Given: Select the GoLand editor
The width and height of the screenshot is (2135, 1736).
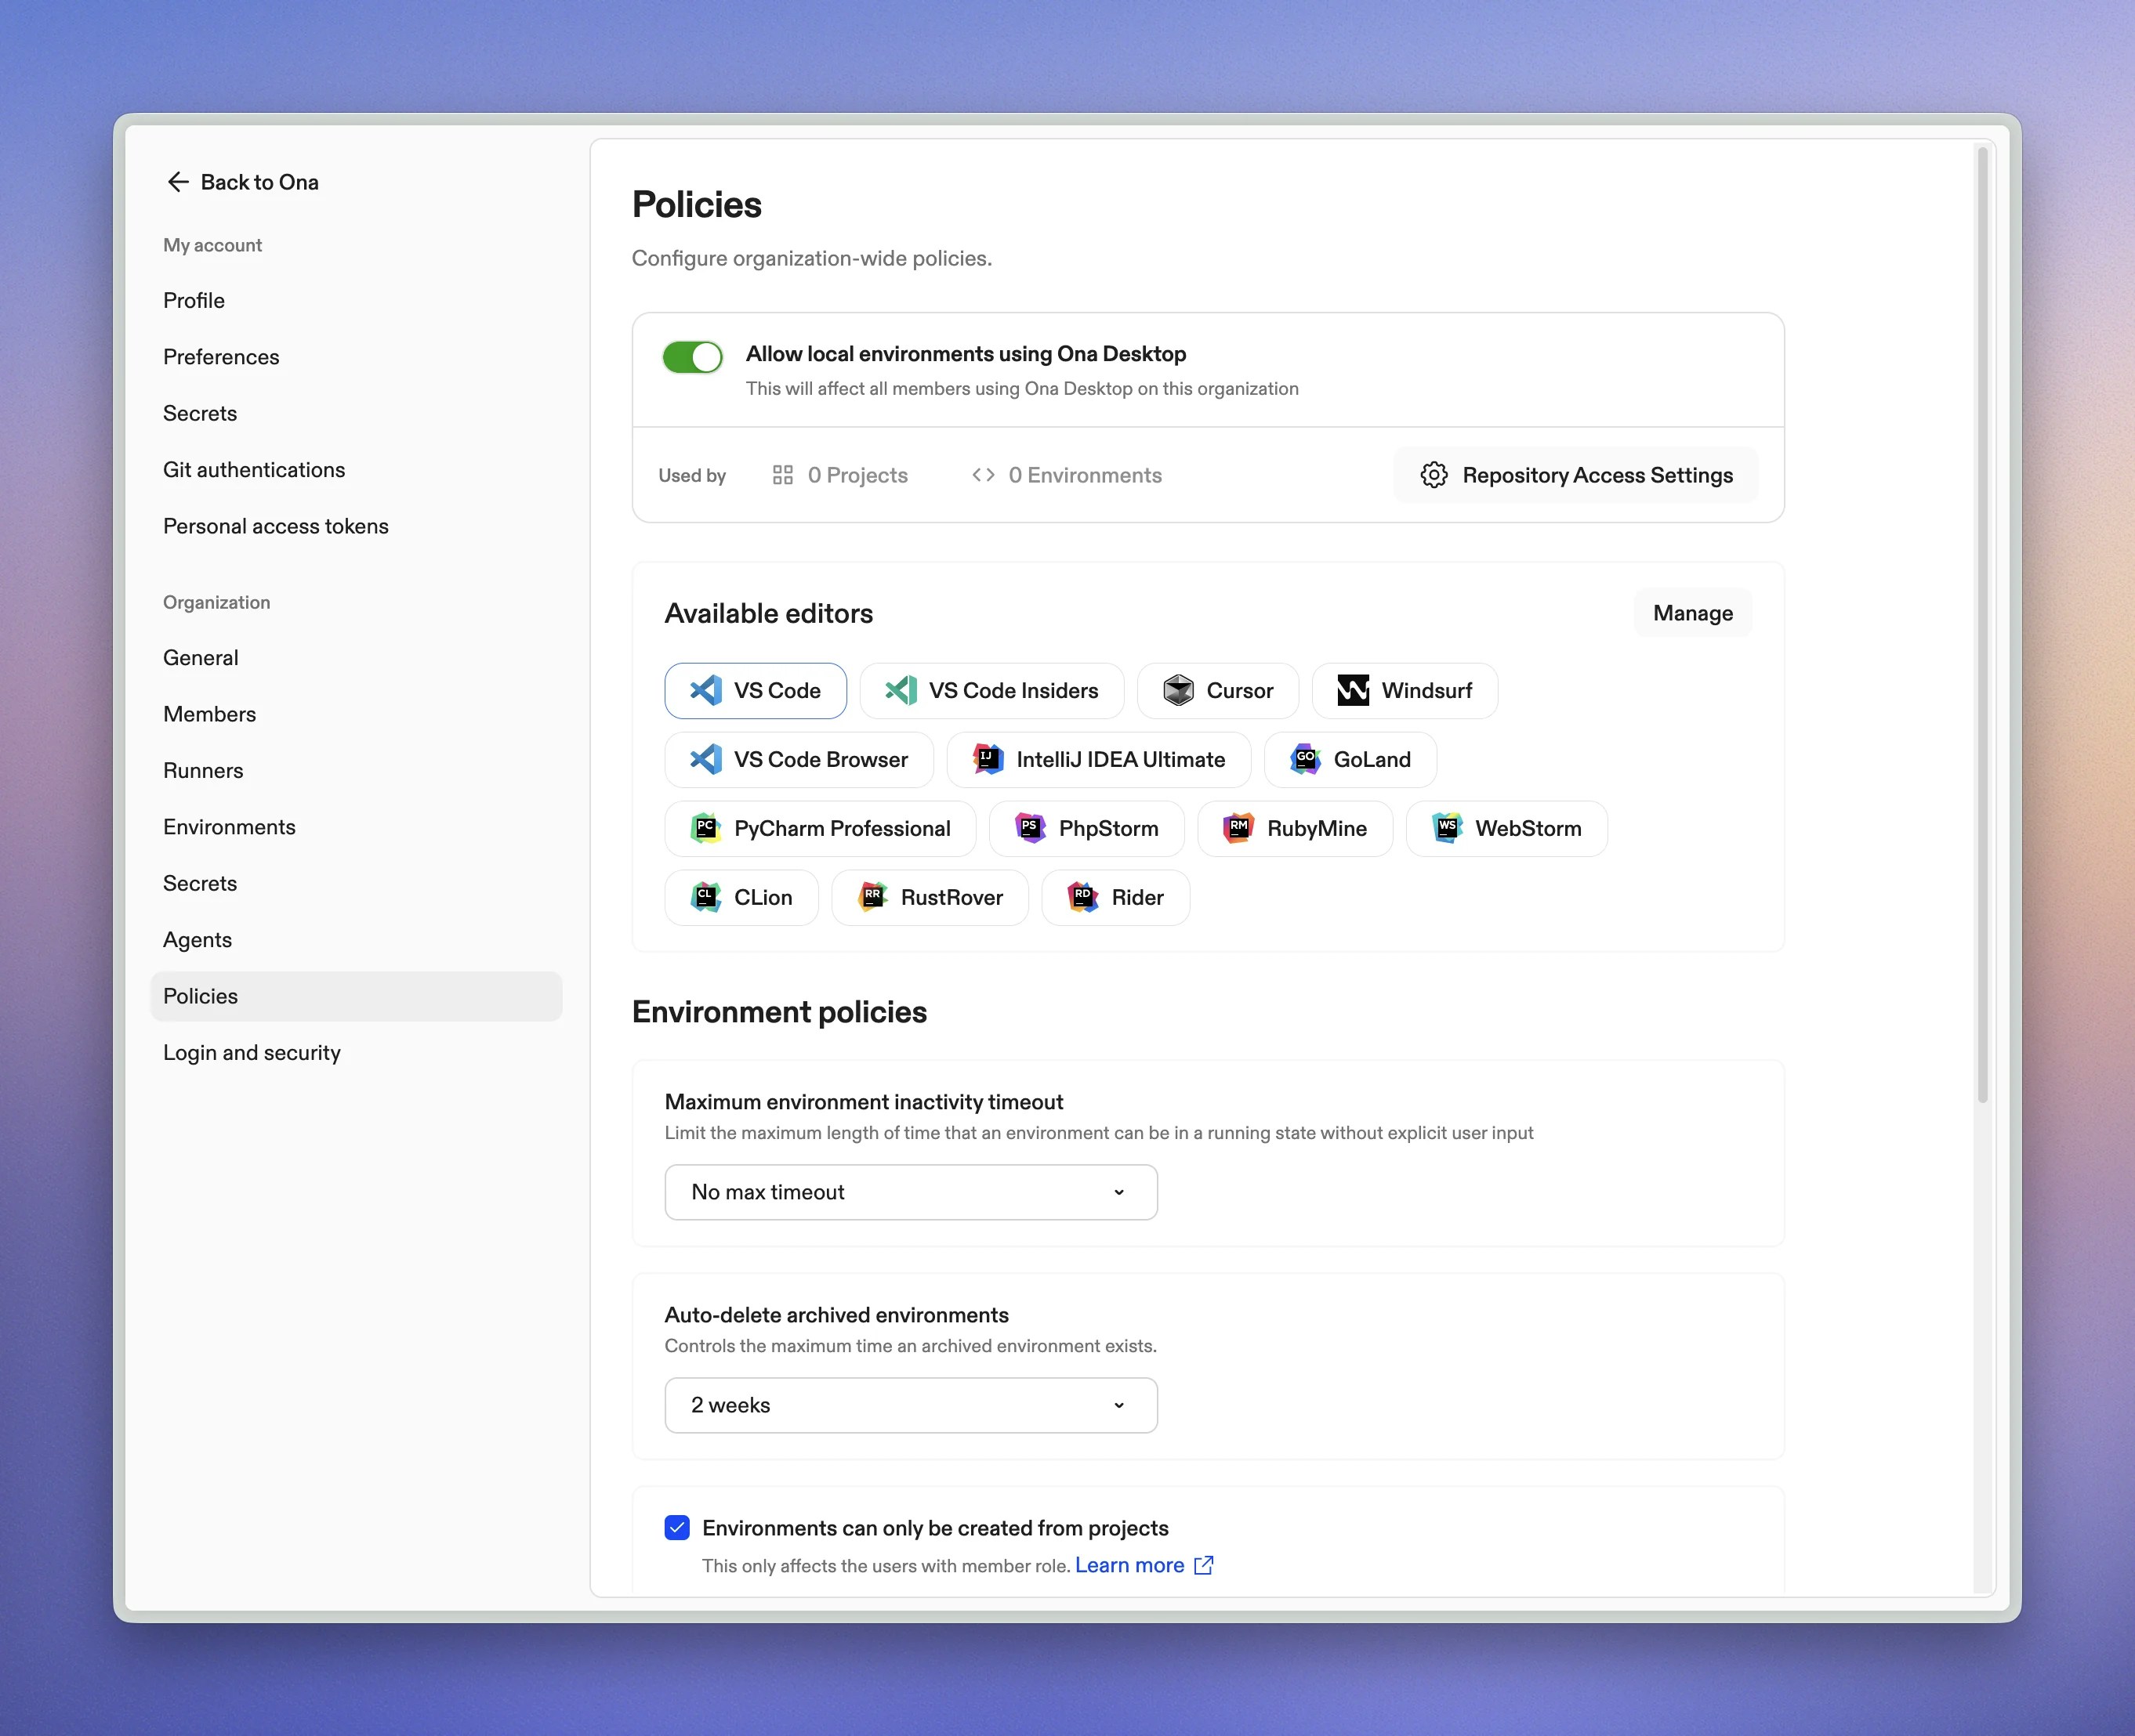Looking at the screenshot, I should (1350, 759).
